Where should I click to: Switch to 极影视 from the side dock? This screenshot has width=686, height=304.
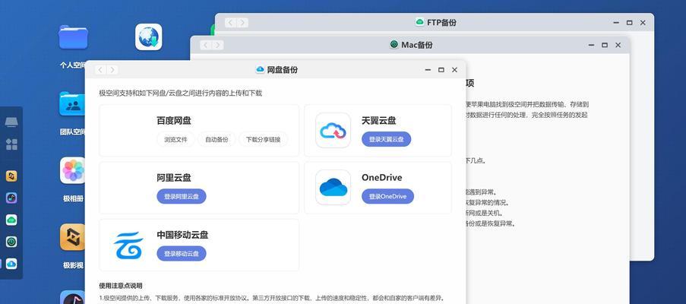pos(11,176)
